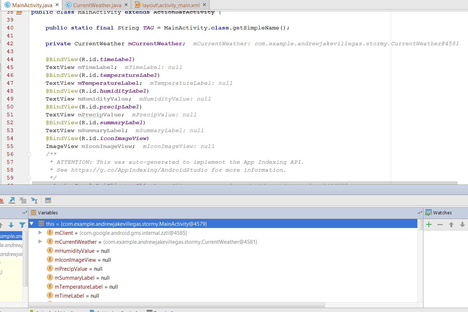Click the field icon next to mTimeLabel

50,295
